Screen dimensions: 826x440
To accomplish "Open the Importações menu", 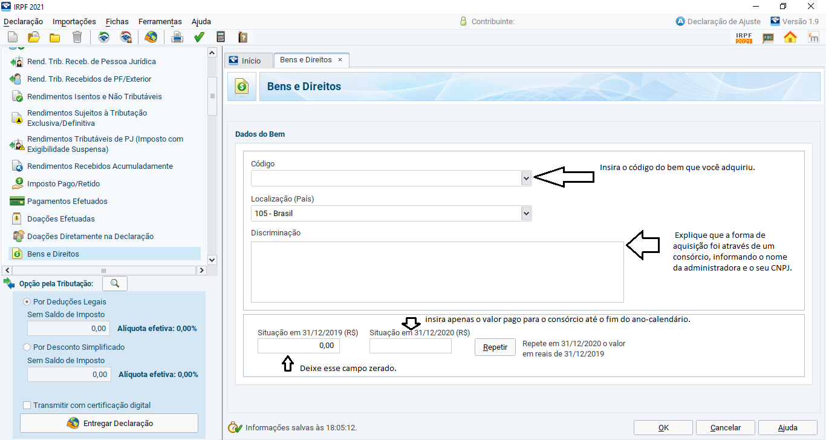I will [74, 21].
